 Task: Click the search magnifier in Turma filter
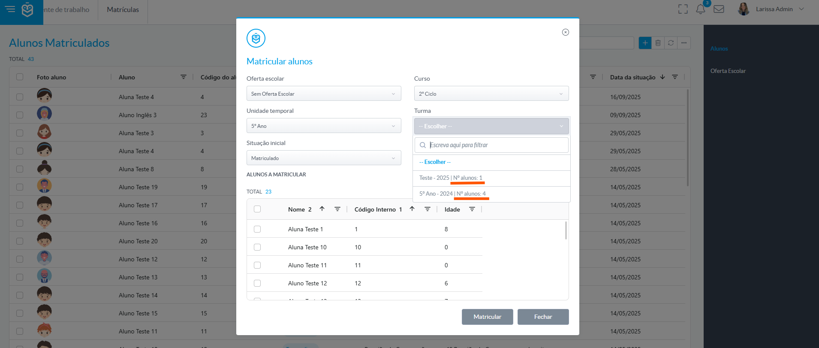point(423,145)
